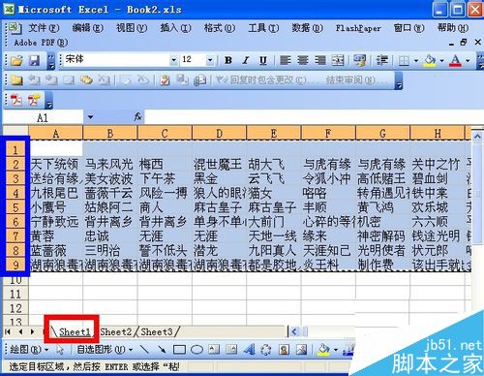Image resolution: width=484 pixels, height=376 pixels.
Task: Open the 帮助(H) menu
Action: (453, 28)
